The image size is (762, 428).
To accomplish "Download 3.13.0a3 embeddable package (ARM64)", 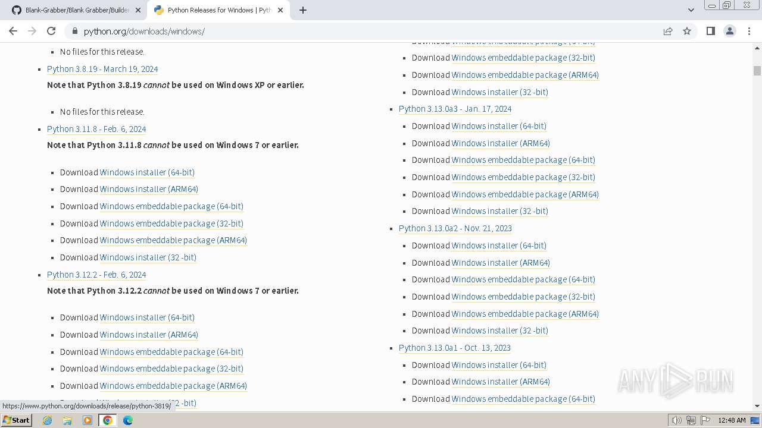I will point(525,194).
